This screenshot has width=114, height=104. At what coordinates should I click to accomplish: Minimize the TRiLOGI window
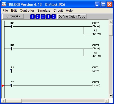point(97,4)
